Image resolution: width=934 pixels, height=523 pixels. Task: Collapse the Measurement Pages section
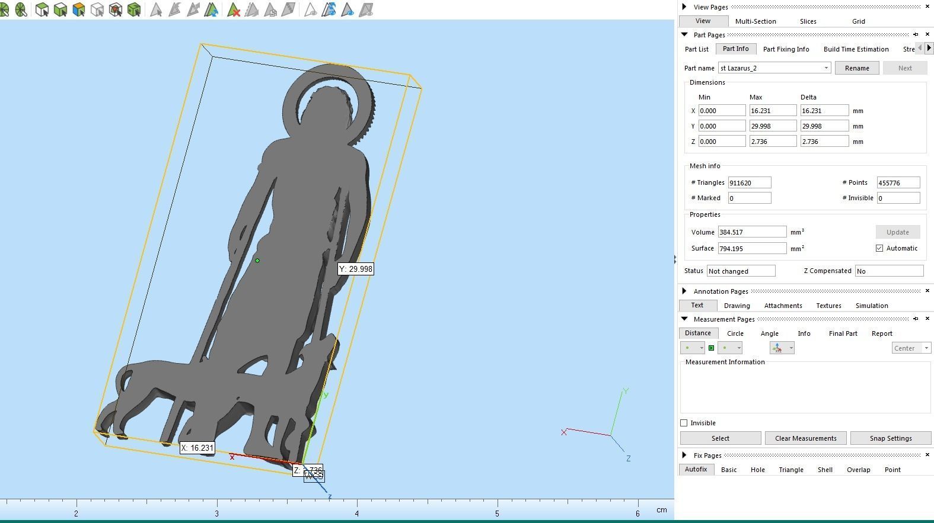pyautogui.click(x=684, y=319)
